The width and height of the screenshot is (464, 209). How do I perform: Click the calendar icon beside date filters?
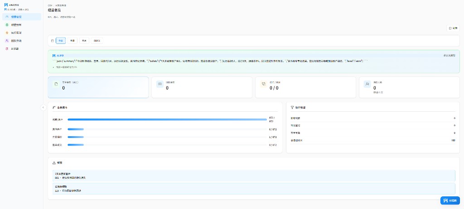point(53,41)
